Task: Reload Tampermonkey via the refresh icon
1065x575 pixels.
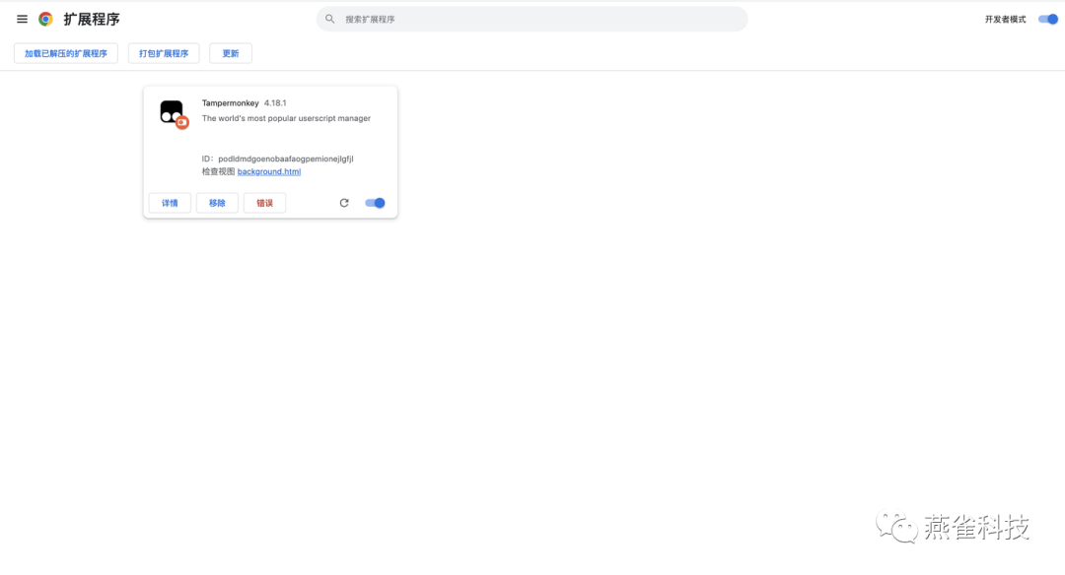Action: 344,203
